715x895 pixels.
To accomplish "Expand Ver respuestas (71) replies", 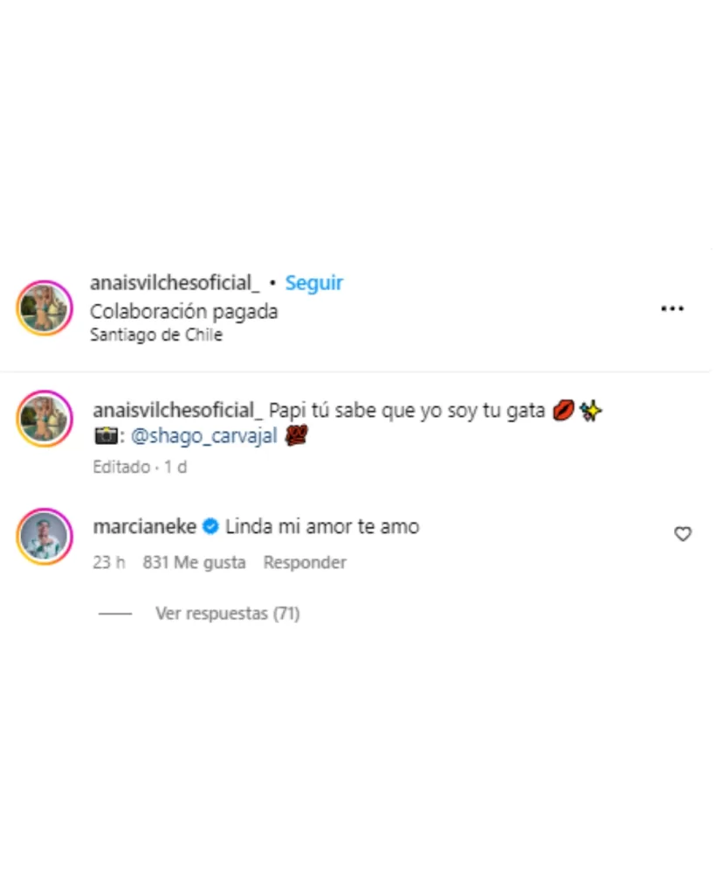I will [x=228, y=614].
